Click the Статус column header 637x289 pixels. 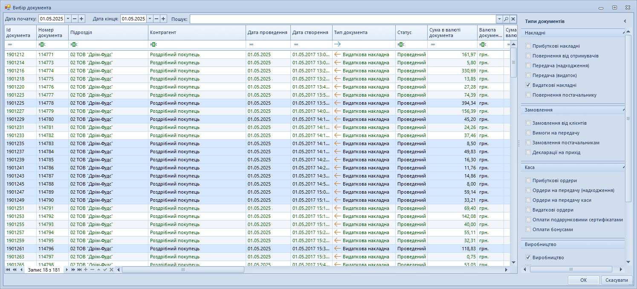(x=411, y=33)
